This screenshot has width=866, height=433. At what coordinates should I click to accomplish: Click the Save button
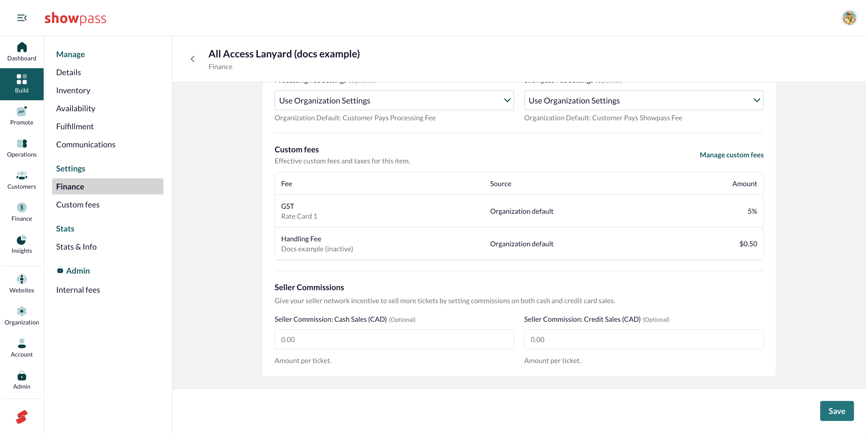[x=837, y=411]
